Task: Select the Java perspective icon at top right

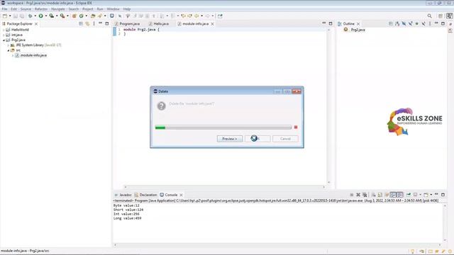Action: click(x=449, y=16)
